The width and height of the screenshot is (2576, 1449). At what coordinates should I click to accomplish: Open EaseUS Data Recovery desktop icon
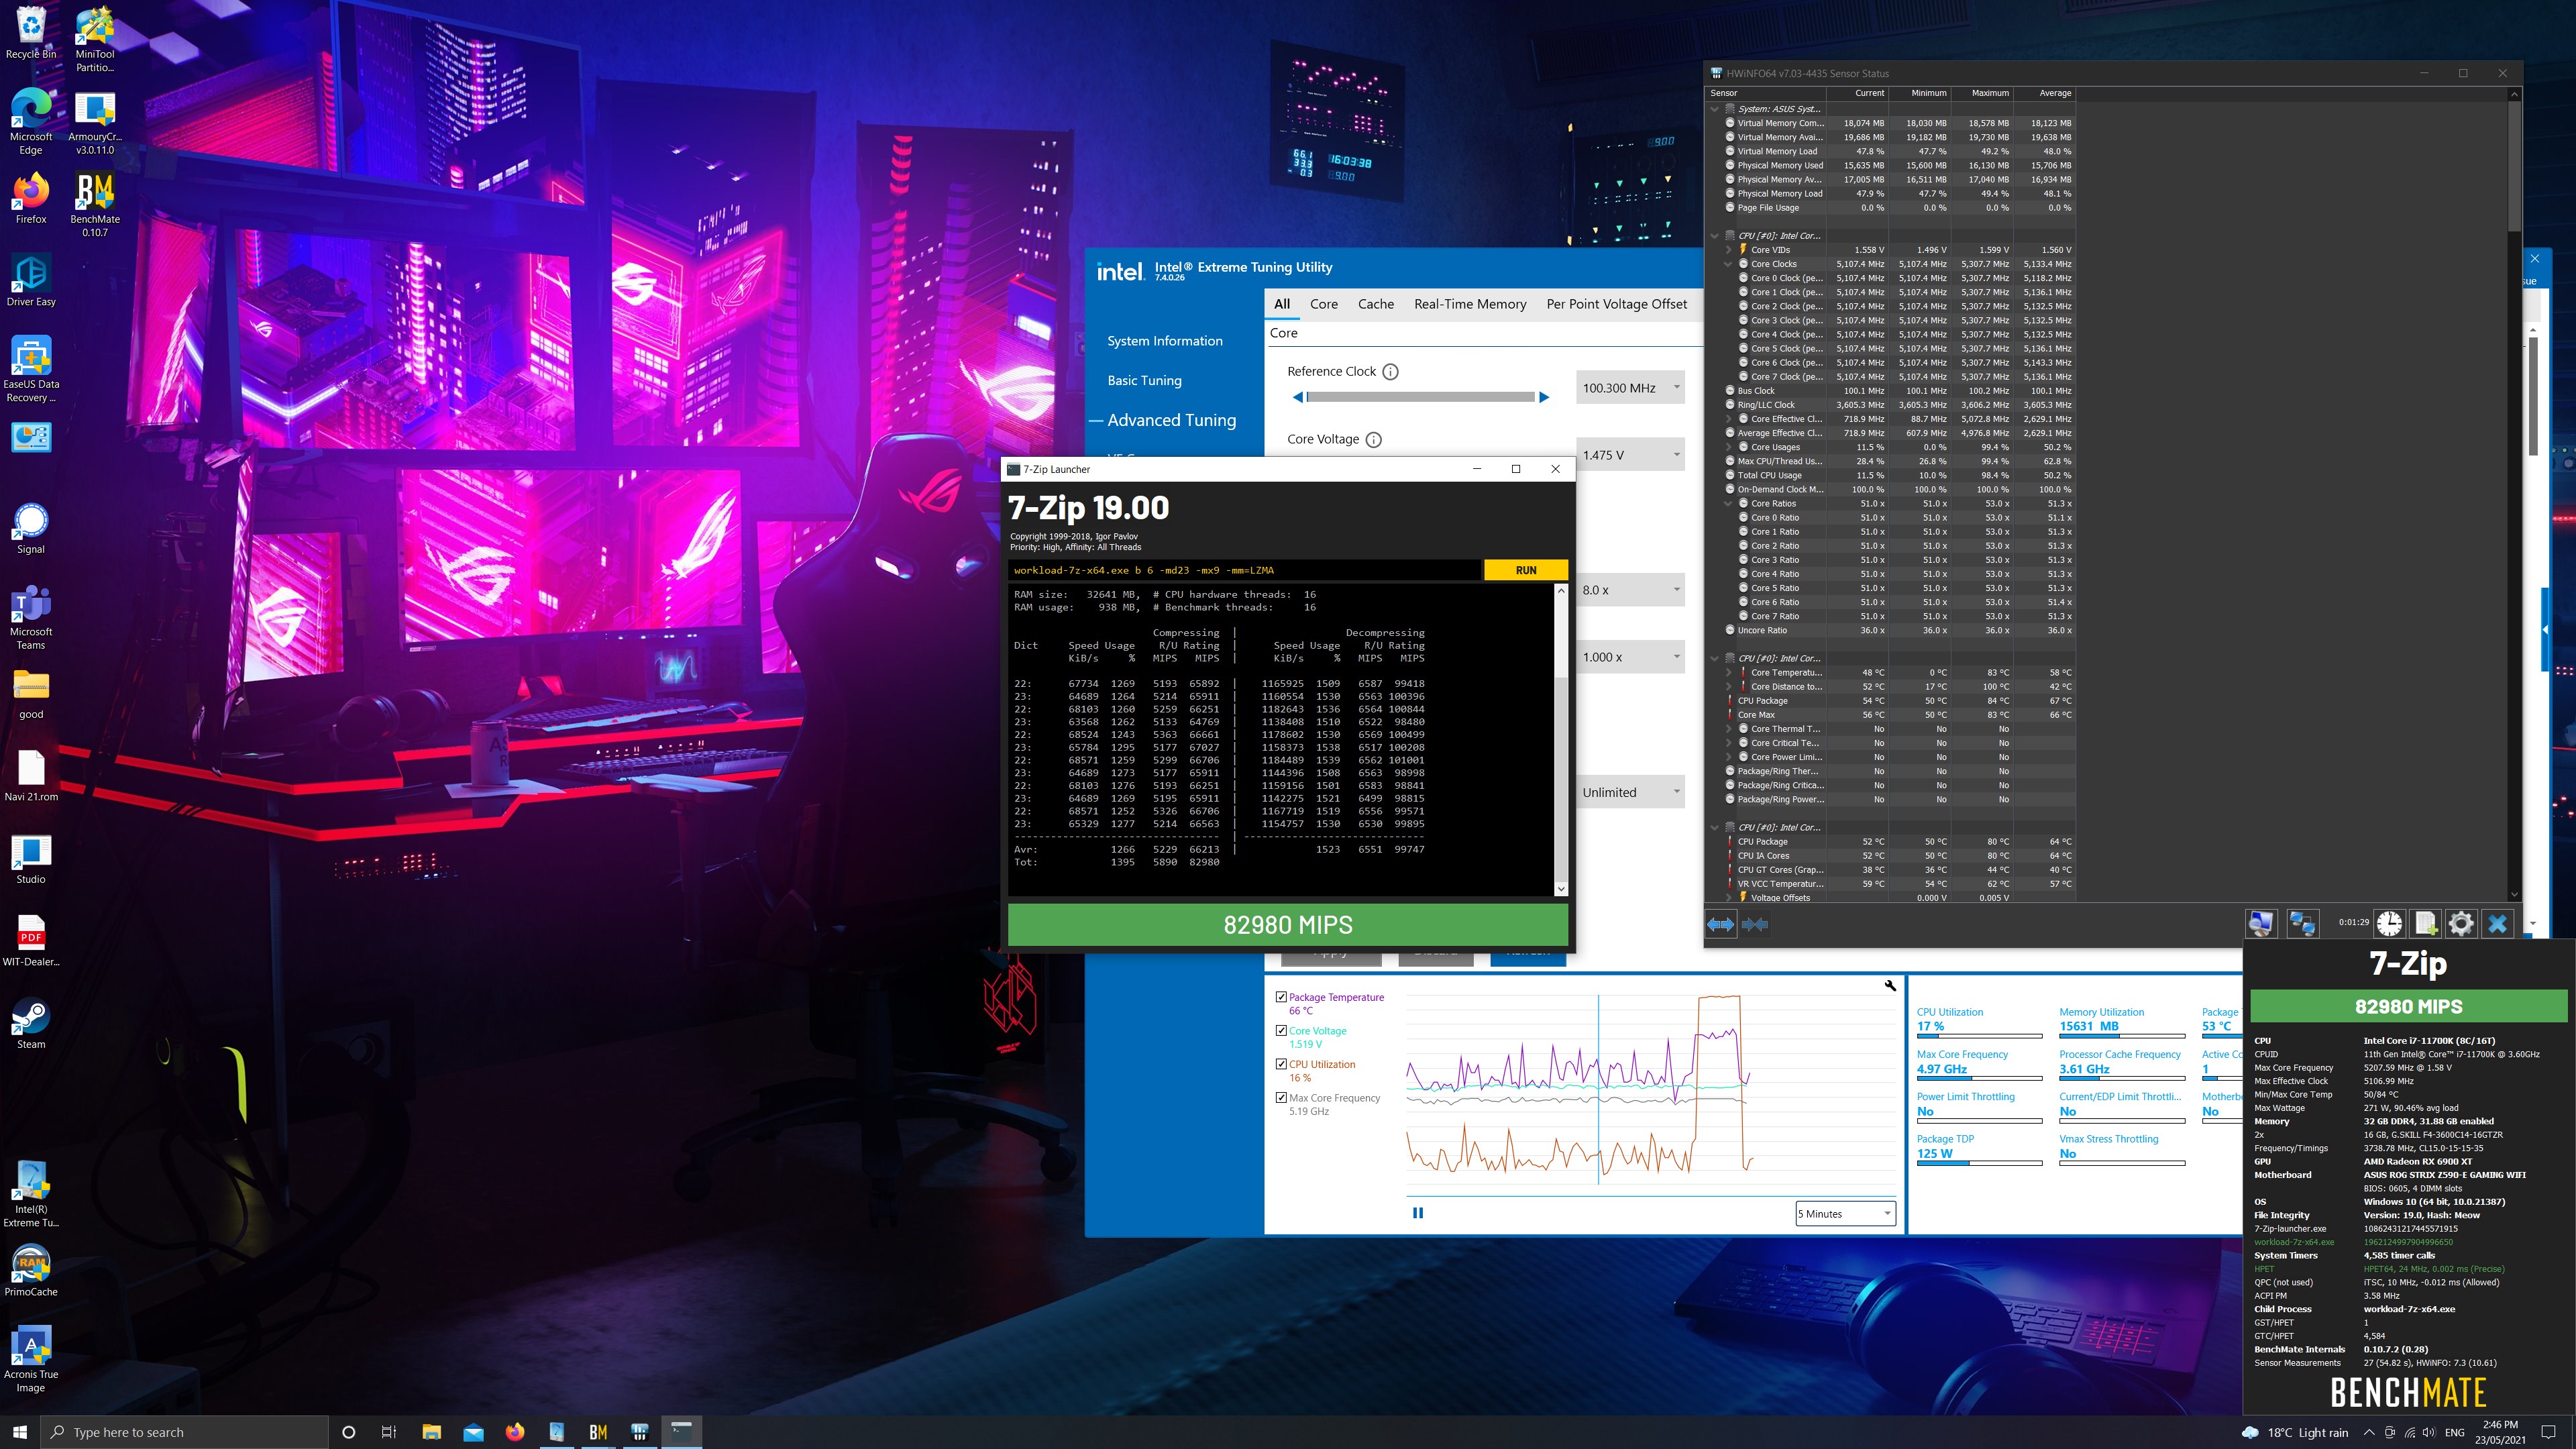coord(31,369)
